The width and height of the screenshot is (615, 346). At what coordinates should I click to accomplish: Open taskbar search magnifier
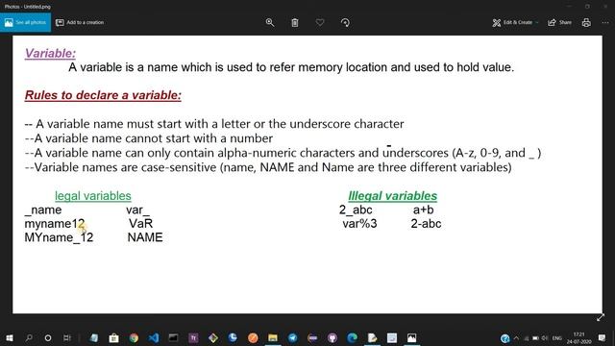[x=29, y=337]
